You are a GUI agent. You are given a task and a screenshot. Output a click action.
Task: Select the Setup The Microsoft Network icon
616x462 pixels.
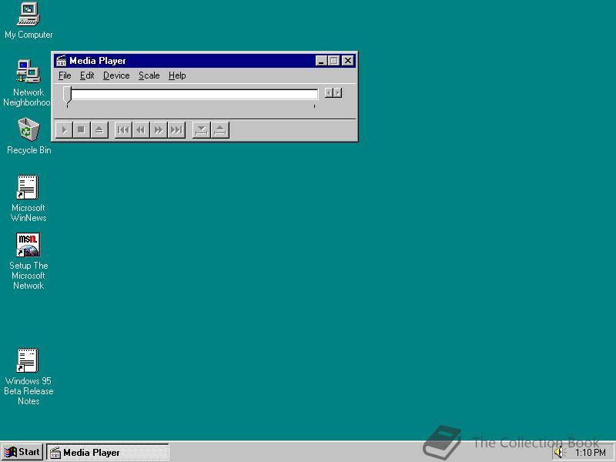(x=28, y=261)
